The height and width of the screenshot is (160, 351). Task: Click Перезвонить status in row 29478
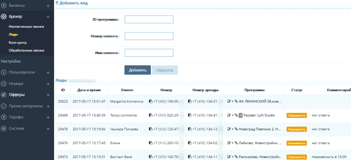[297, 129]
